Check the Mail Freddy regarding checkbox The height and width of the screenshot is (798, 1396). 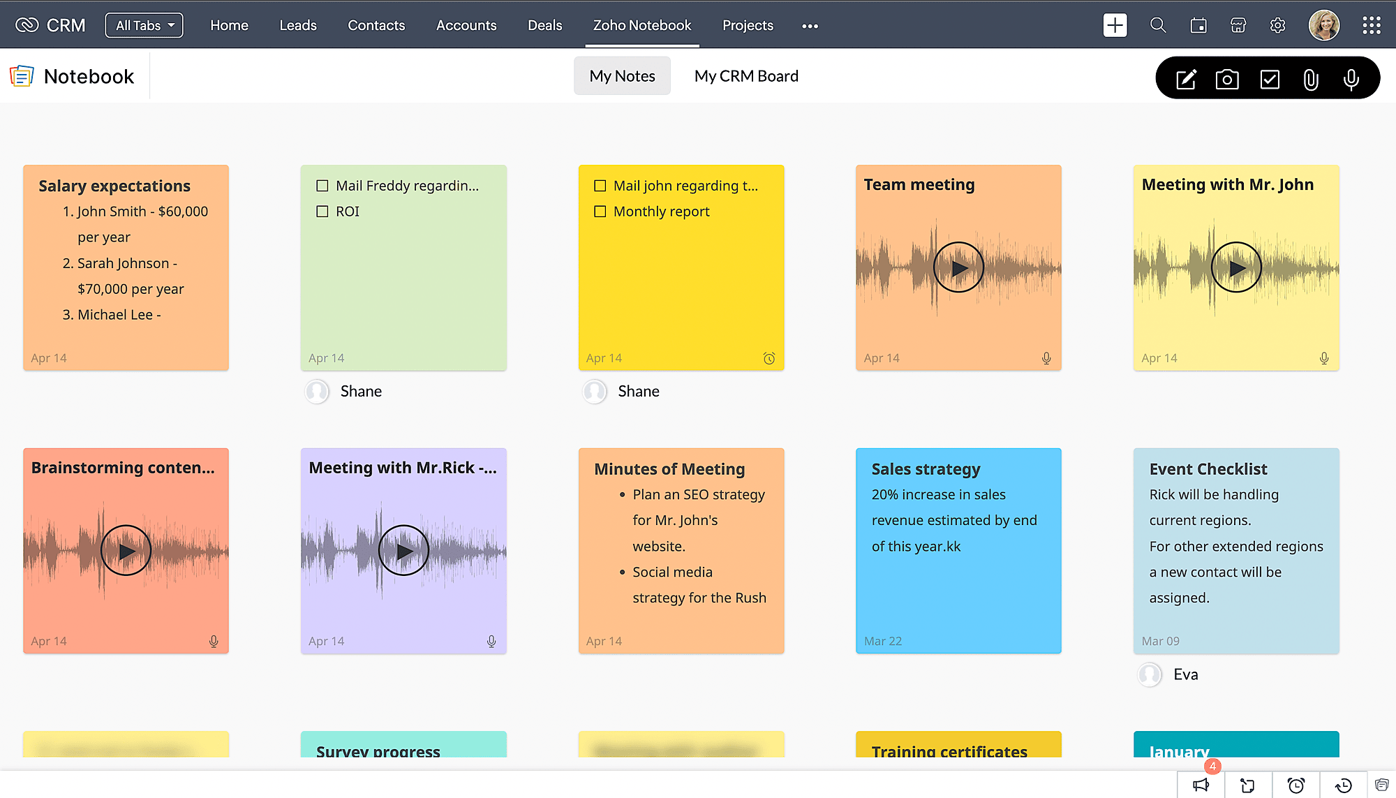point(322,186)
